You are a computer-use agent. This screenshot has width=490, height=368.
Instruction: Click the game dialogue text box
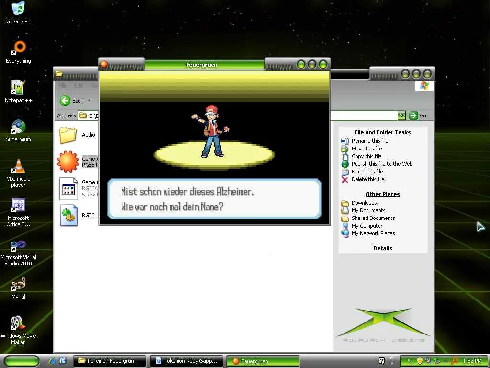pos(214,199)
